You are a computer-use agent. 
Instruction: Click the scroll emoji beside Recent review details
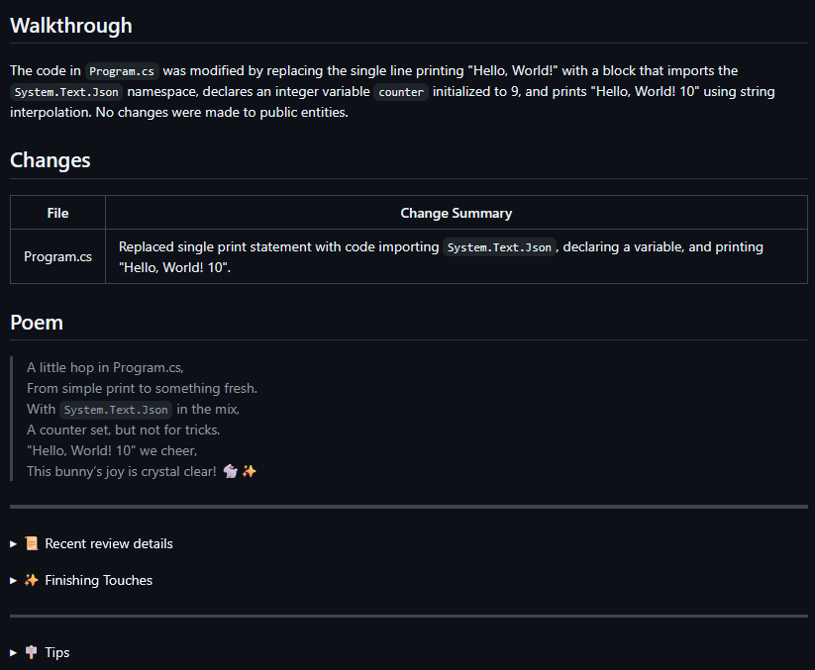click(x=32, y=543)
